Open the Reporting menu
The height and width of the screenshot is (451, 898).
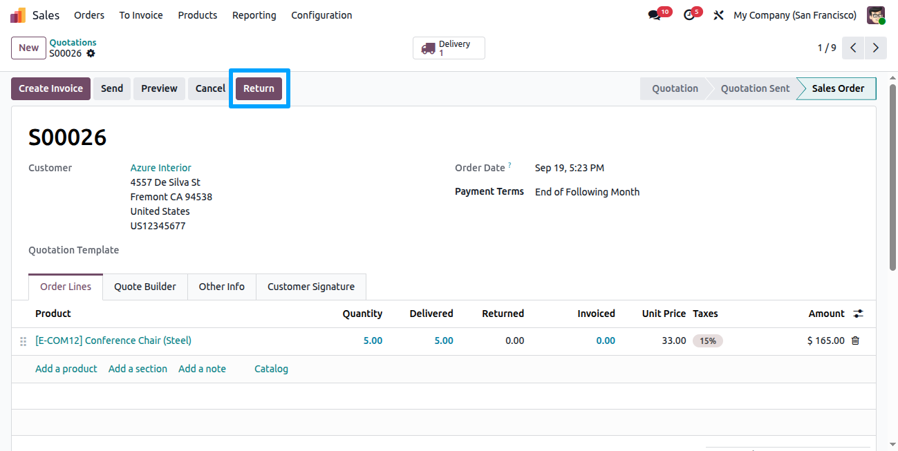click(x=254, y=15)
